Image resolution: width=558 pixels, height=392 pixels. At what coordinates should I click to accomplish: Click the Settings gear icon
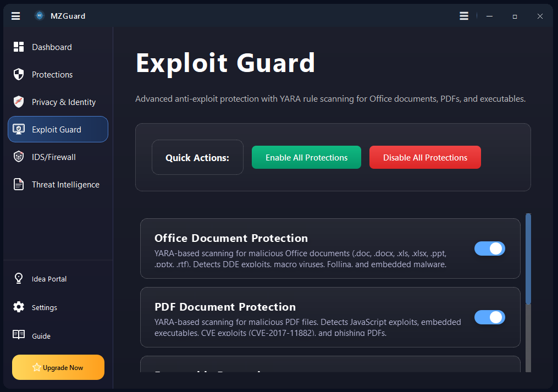pos(18,307)
